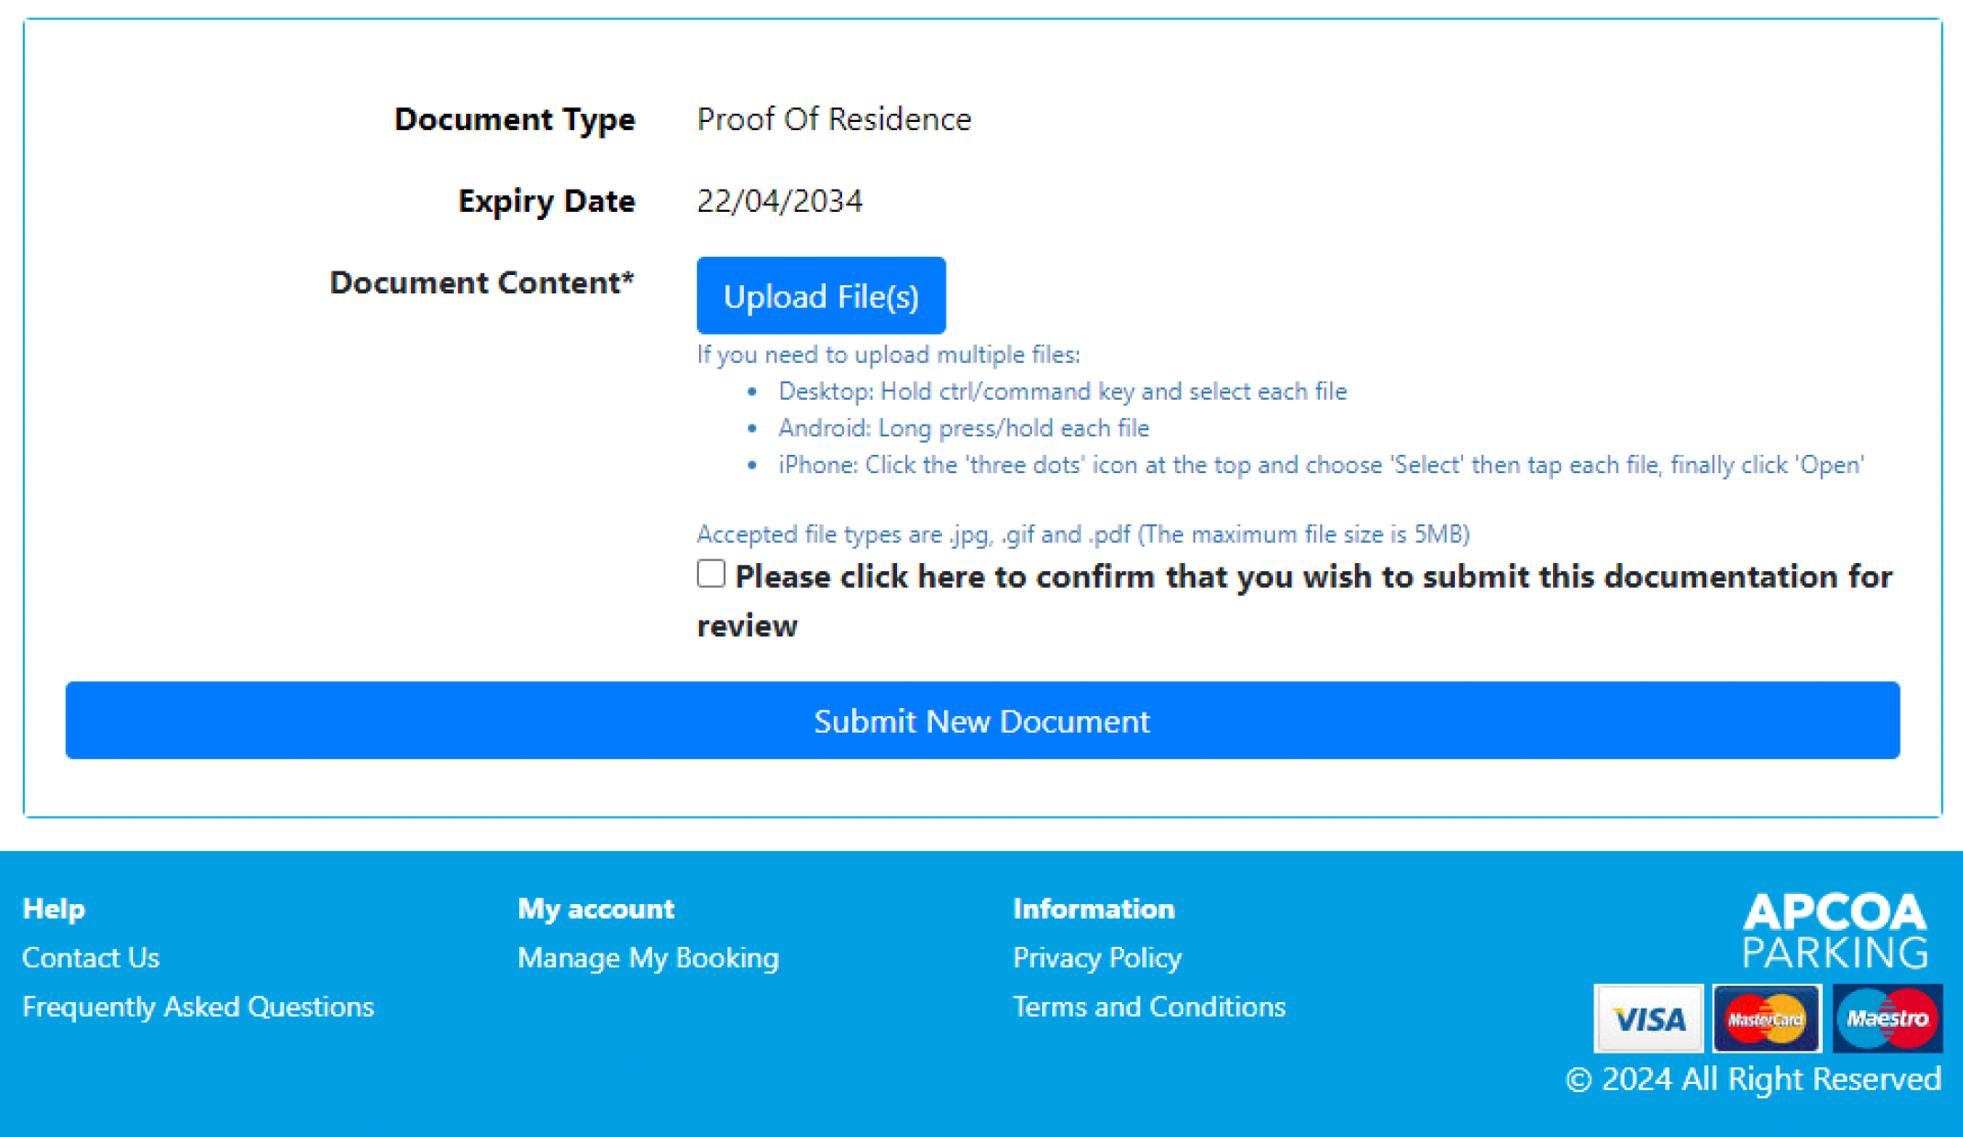Click the Expiry Date label

(547, 201)
